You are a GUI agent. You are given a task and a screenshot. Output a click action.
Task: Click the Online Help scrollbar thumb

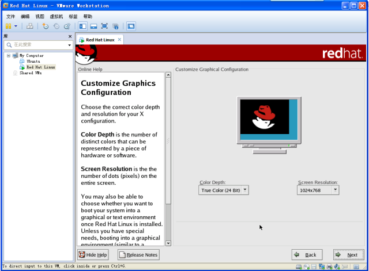coord(168,141)
